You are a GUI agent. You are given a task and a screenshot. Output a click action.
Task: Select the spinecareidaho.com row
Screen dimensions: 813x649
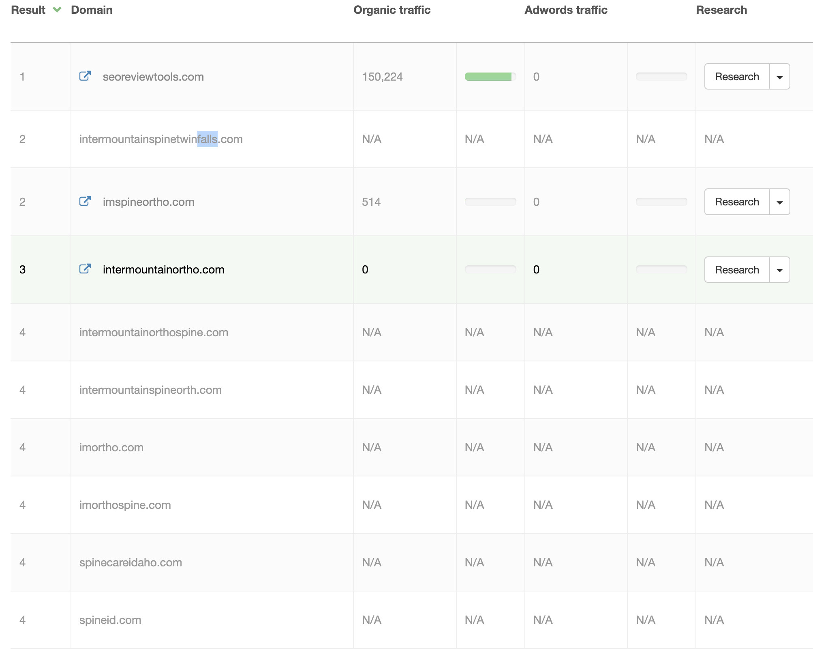click(131, 562)
